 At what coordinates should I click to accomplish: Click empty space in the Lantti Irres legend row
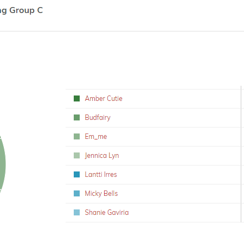pyautogui.click(x=179, y=175)
